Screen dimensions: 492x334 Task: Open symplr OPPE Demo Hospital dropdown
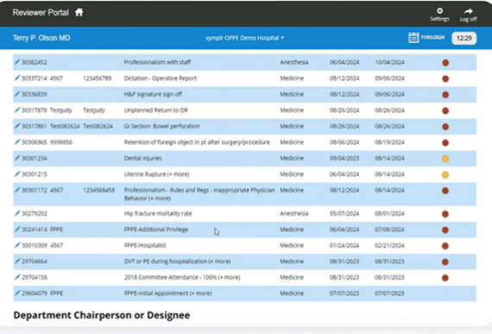245,38
